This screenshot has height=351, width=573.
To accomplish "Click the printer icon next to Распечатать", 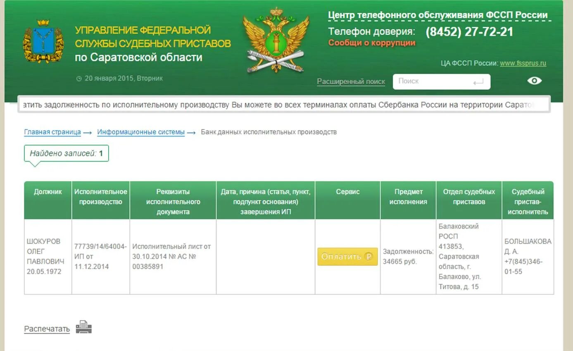I will click(83, 327).
